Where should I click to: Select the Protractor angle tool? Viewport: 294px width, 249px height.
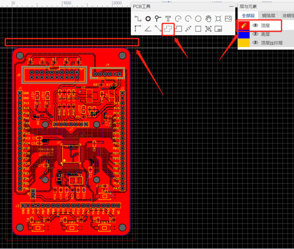coord(148,29)
